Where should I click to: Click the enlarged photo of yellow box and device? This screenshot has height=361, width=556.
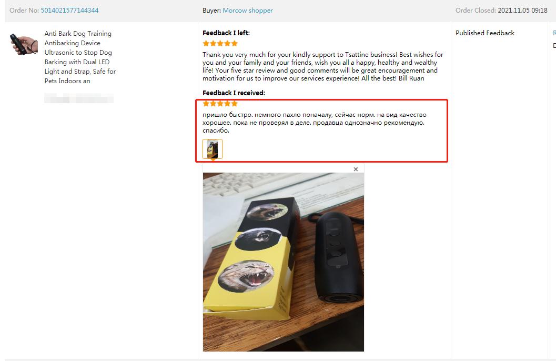click(x=284, y=262)
